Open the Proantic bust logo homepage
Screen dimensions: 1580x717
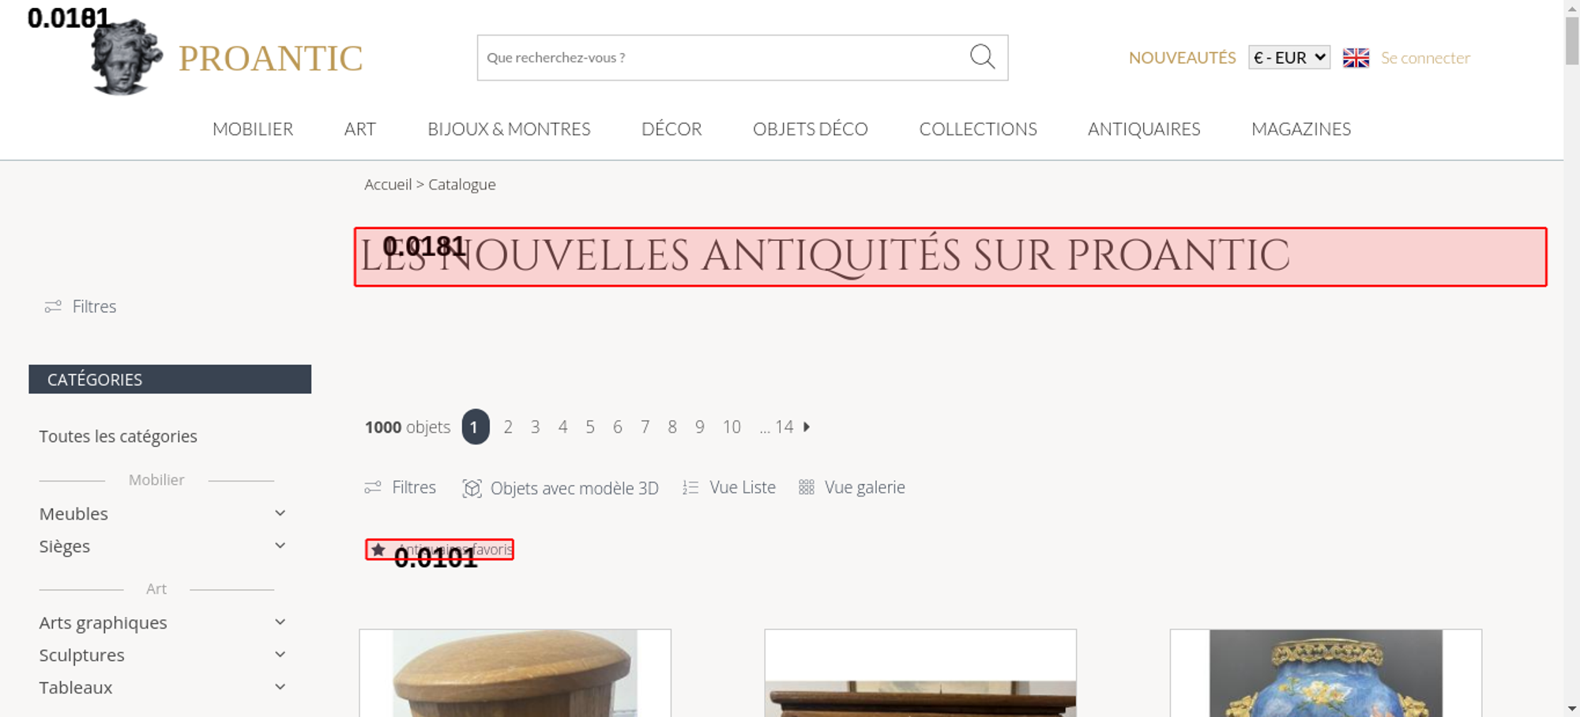(x=126, y=57)
